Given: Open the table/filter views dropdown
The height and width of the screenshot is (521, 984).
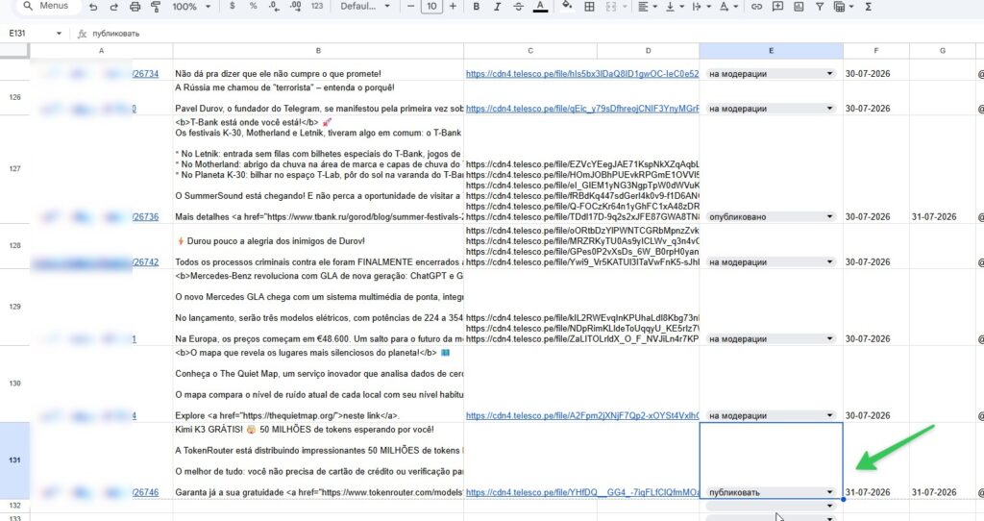Looking at the screenshot, I should [x=844, y=7].
